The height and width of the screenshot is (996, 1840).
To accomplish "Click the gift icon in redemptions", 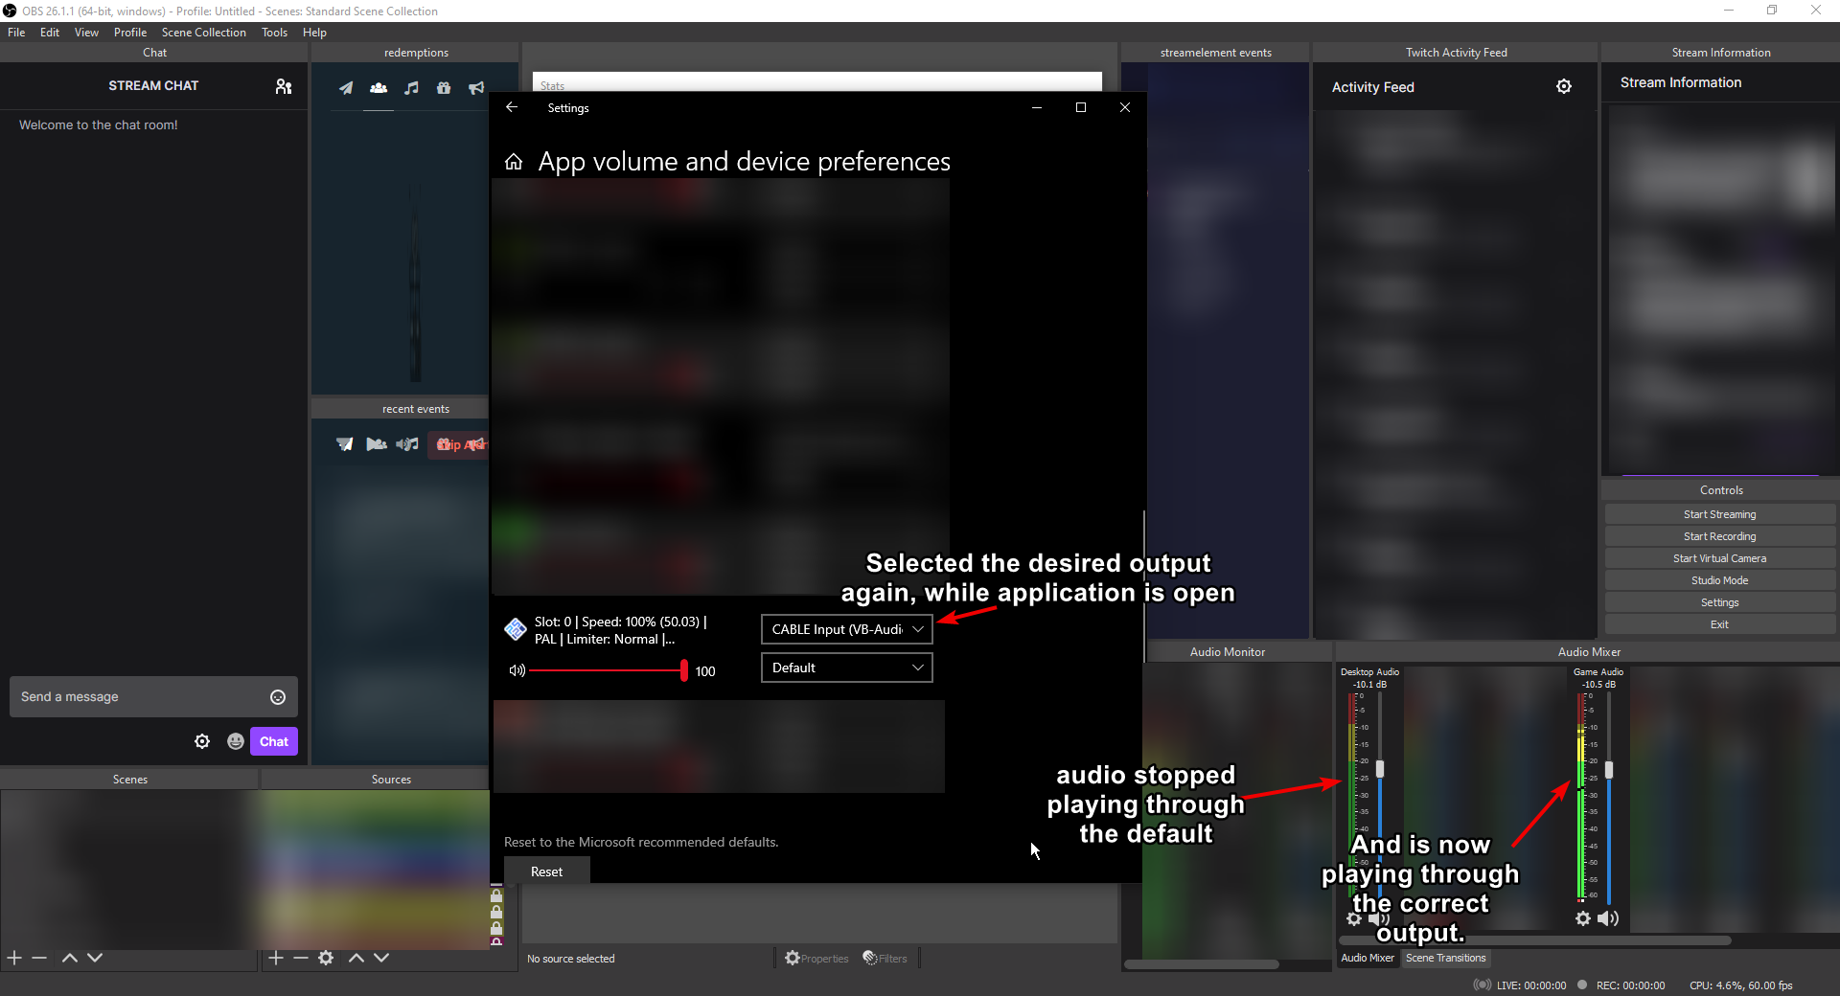I will click(x=444, y=88).
